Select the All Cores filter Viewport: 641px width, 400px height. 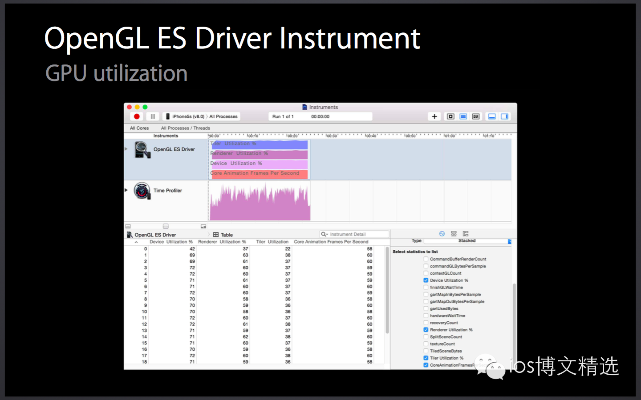tap(139, 128)
